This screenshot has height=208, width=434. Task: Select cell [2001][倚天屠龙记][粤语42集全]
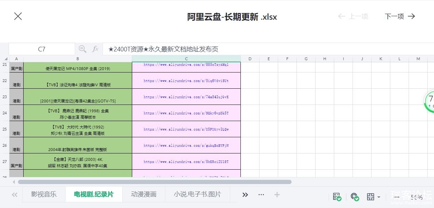pos(78,97)
